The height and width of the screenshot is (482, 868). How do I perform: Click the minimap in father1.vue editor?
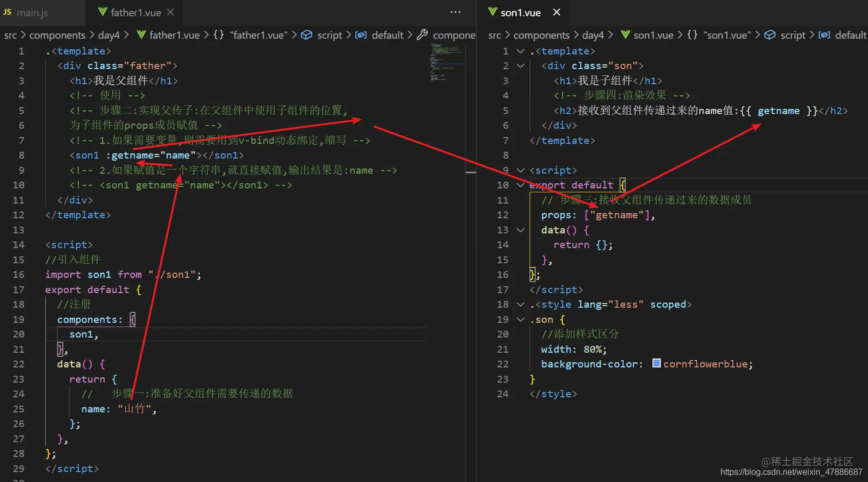tap(447, 63)
